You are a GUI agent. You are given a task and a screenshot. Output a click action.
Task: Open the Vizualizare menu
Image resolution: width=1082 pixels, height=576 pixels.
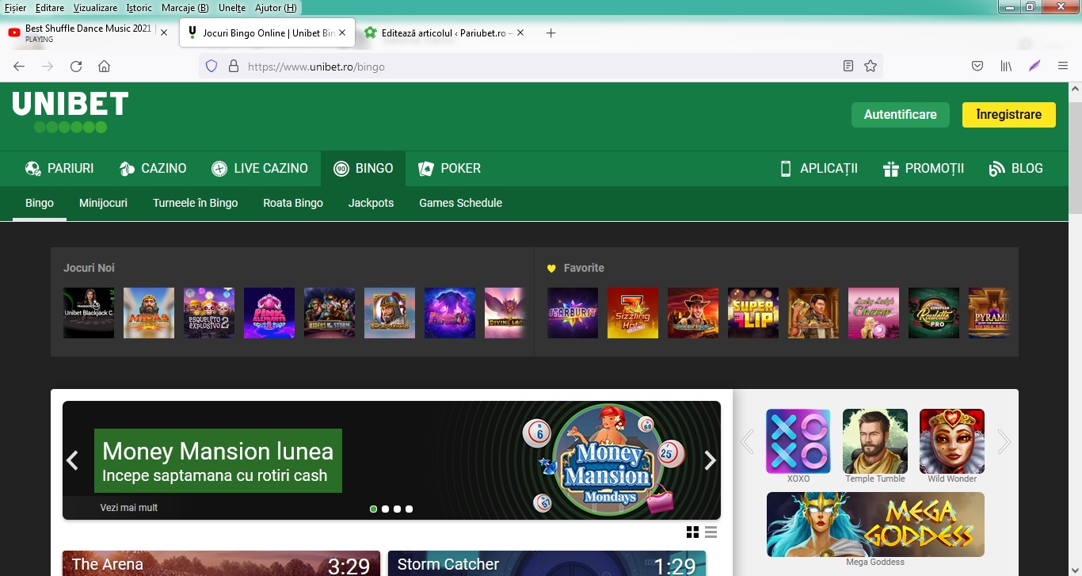[95, 8]
